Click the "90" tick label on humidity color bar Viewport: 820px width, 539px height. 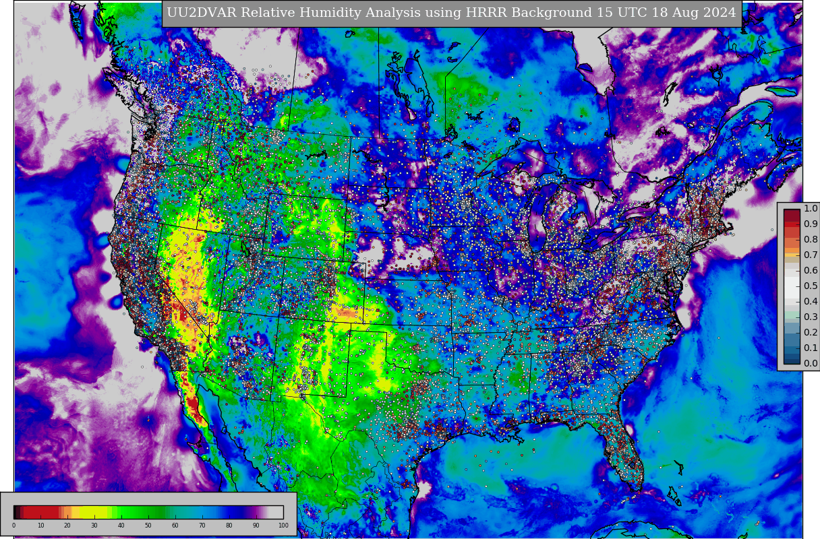[x=256, y=526]
